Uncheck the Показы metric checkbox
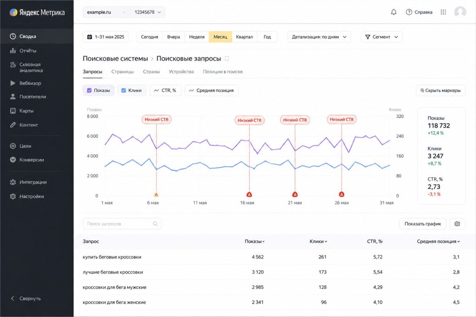 [x=89, y=91]
